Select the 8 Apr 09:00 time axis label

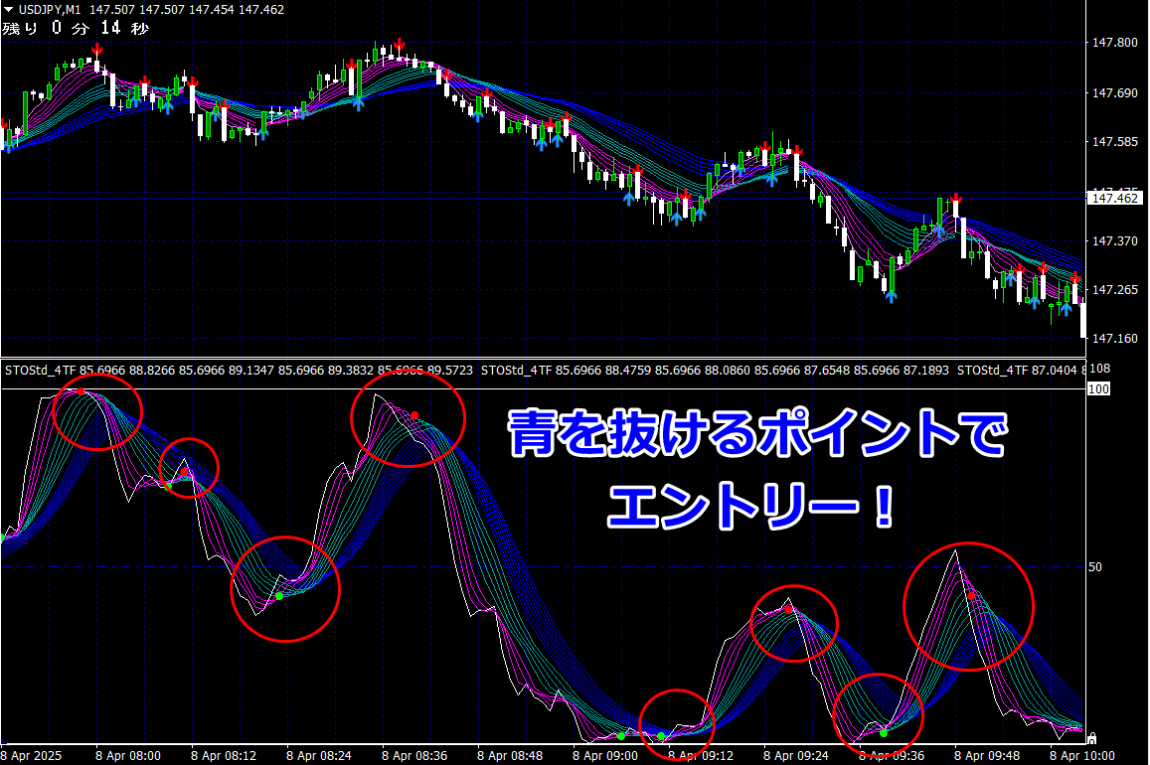pos(605,755)
